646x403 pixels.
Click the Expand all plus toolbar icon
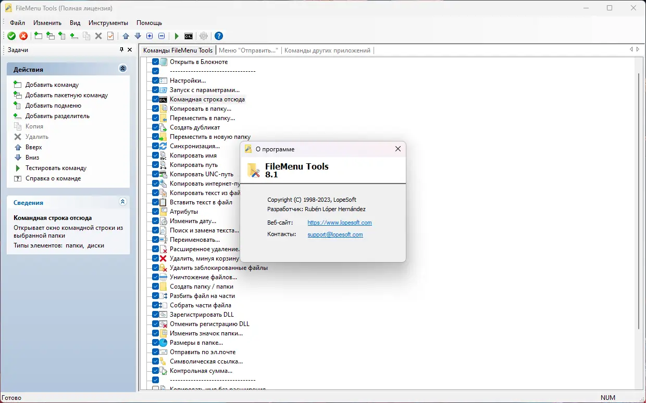click(150, 36)
